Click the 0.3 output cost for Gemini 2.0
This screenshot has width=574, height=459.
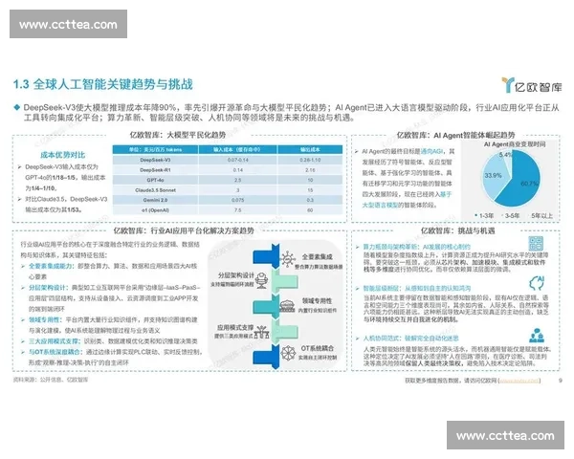310,200
